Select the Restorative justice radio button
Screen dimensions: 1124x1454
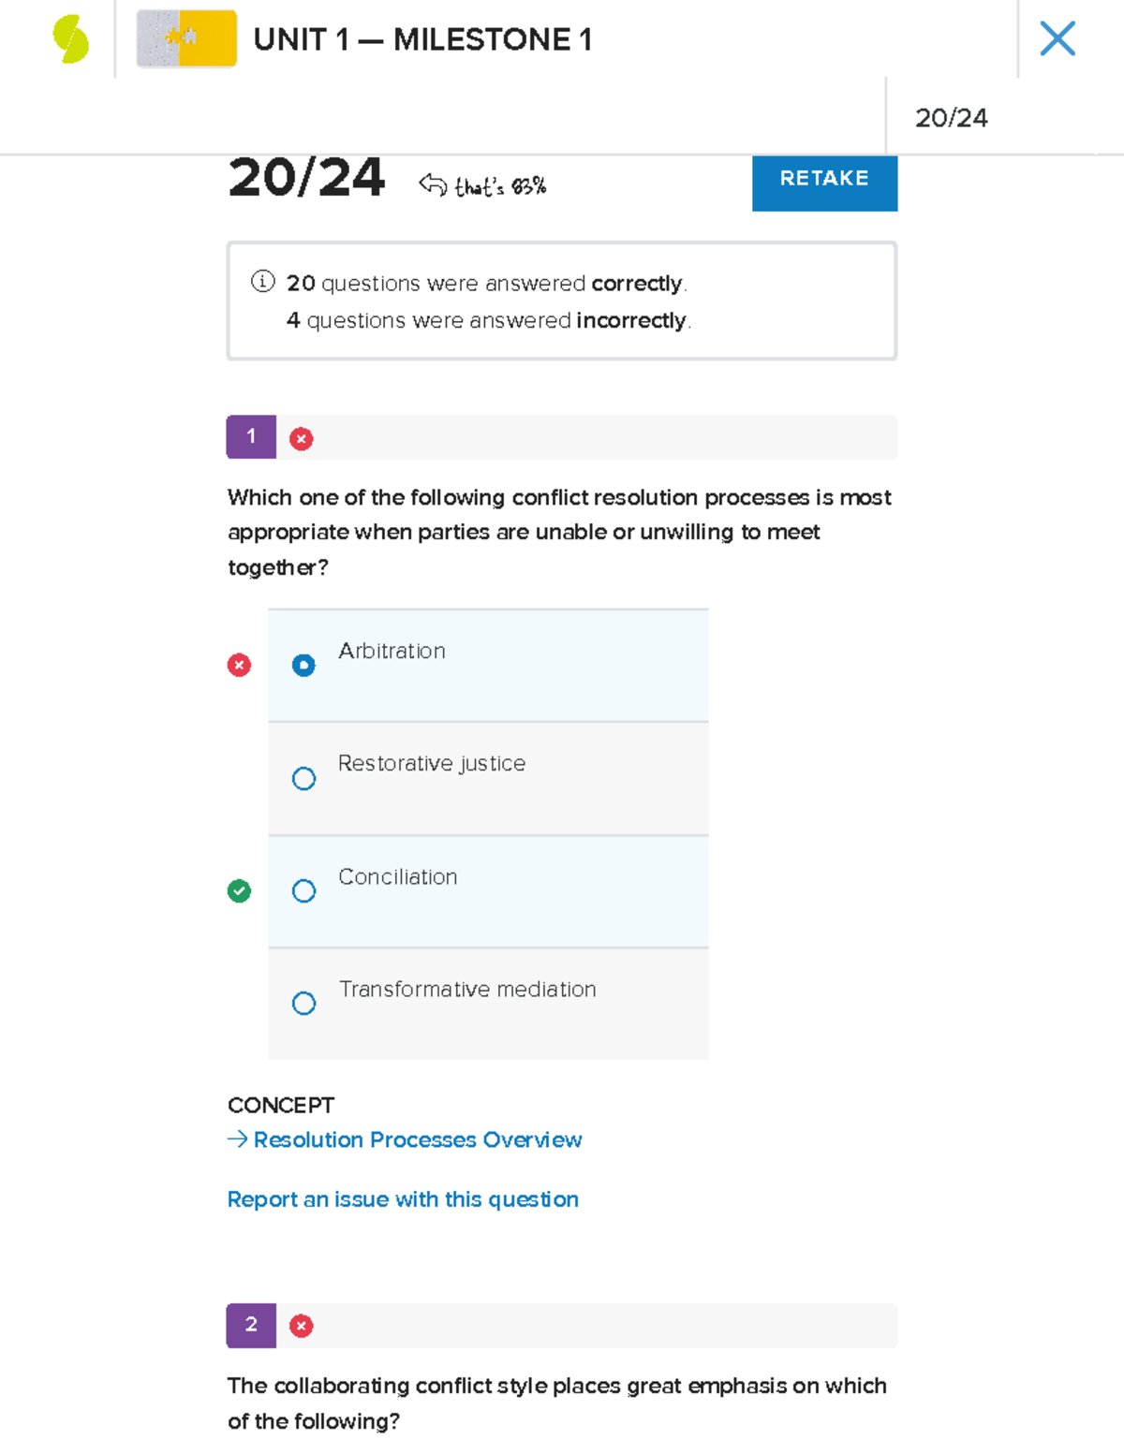(x=303, y=778)
